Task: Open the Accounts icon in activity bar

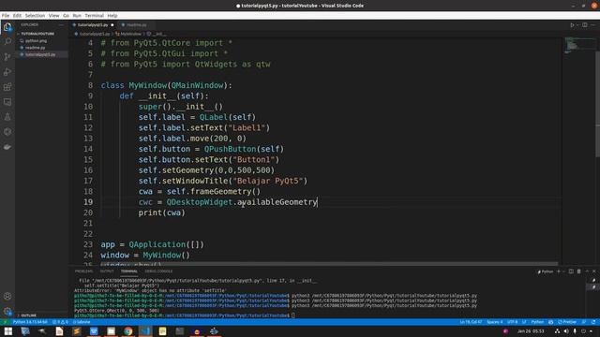Action: tap(7, 296)
